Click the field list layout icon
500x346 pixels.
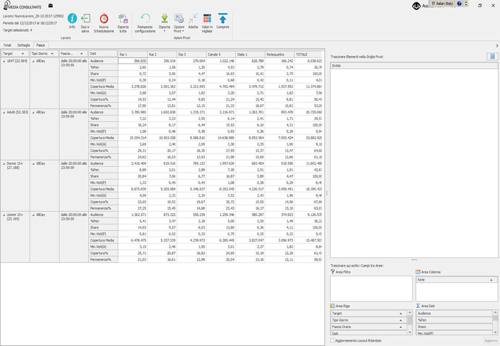[492, 56]
